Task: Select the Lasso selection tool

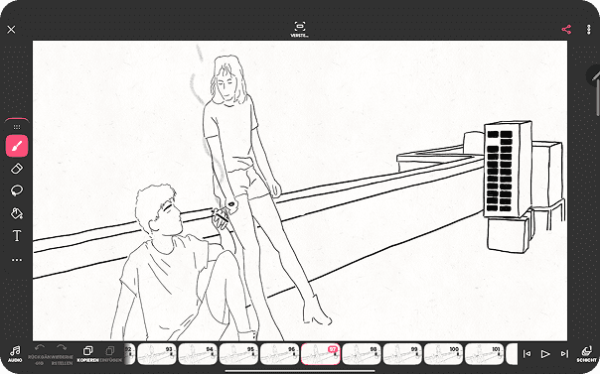Action: (17, 190)
